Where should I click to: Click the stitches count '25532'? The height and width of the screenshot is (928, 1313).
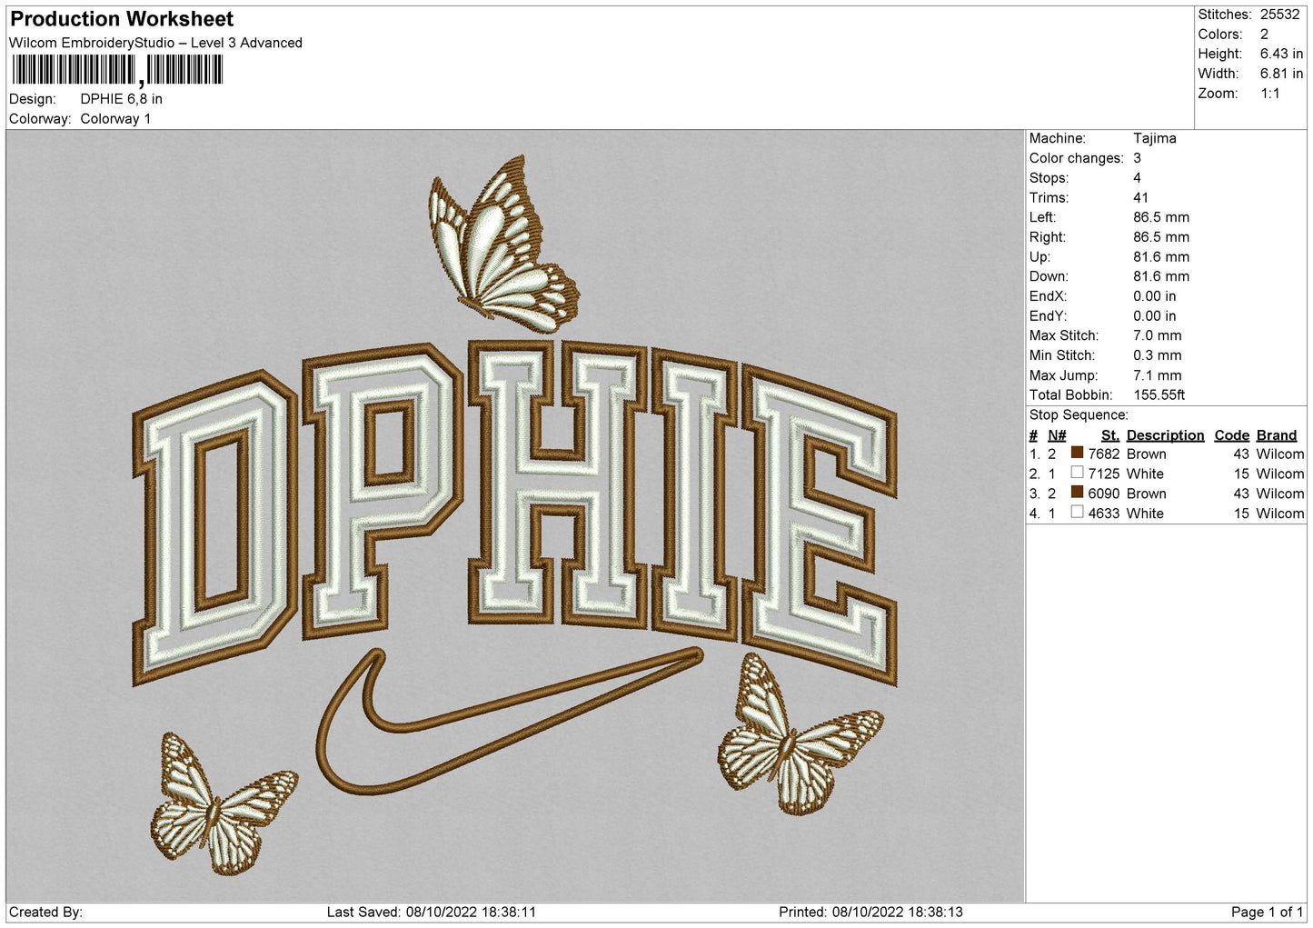[1279, 15]
